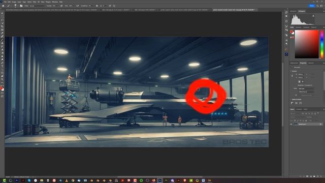Click the rainbow hue slider
Screen dimensions: 325x183
coord(322,44)
